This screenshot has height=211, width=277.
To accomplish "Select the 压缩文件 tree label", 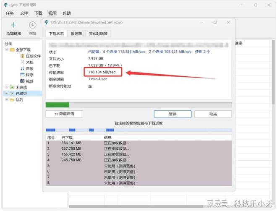I will point(33,56).
